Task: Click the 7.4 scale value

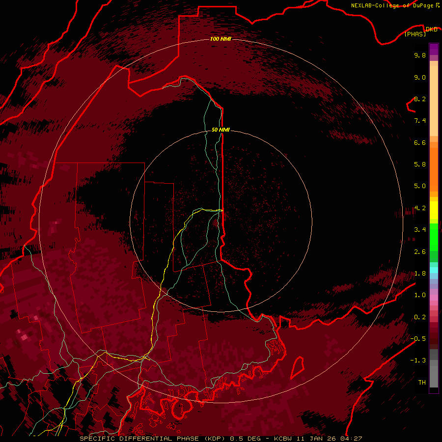Action: (420, 121)
